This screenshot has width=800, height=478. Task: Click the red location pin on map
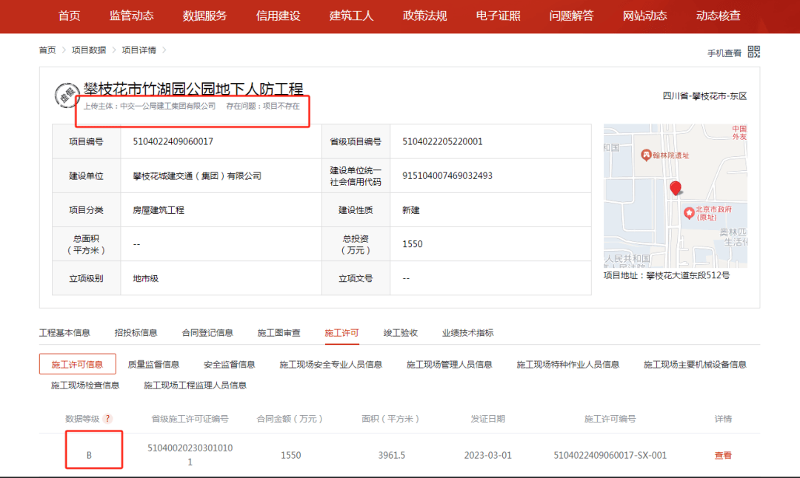click(676, 189)
